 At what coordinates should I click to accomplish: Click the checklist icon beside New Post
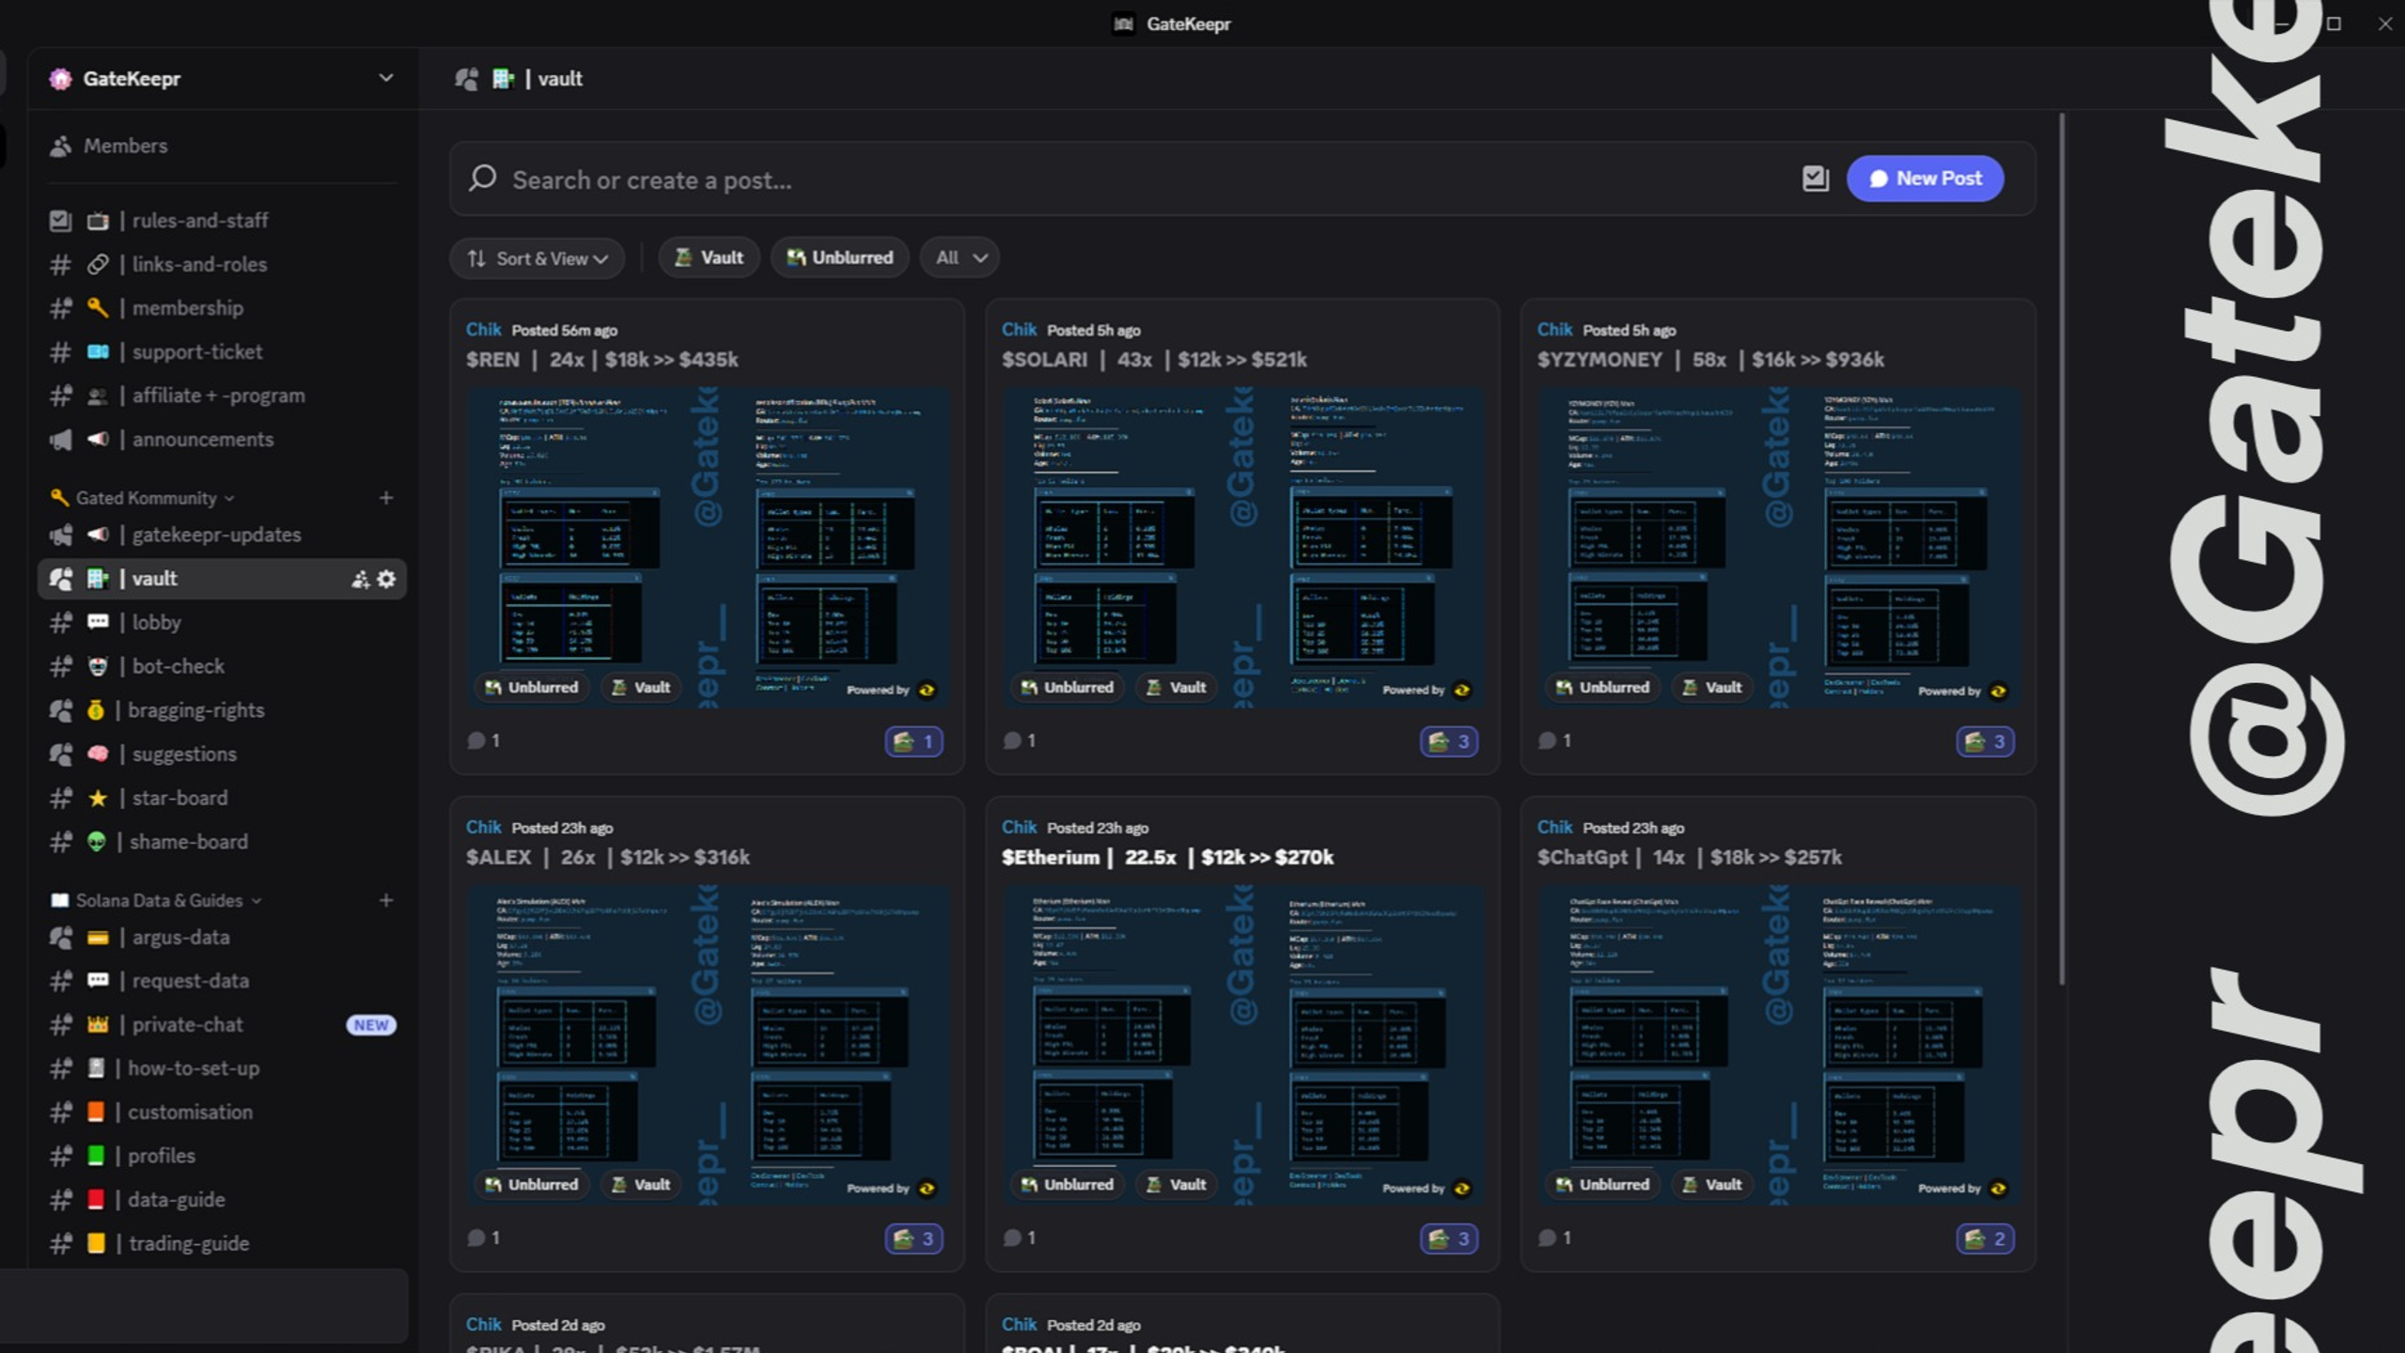pyautogui.click(x=1815, y=179)
